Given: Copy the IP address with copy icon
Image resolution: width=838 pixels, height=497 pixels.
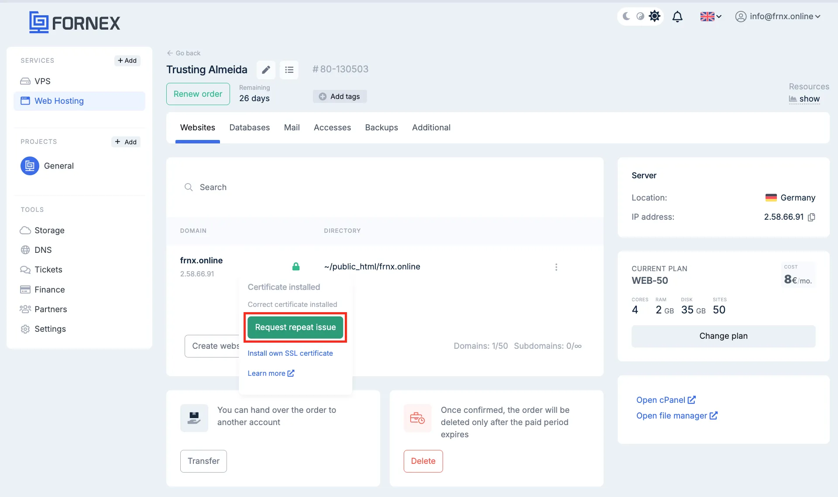Looking at the screenshot, I should (x=811, y=217).
